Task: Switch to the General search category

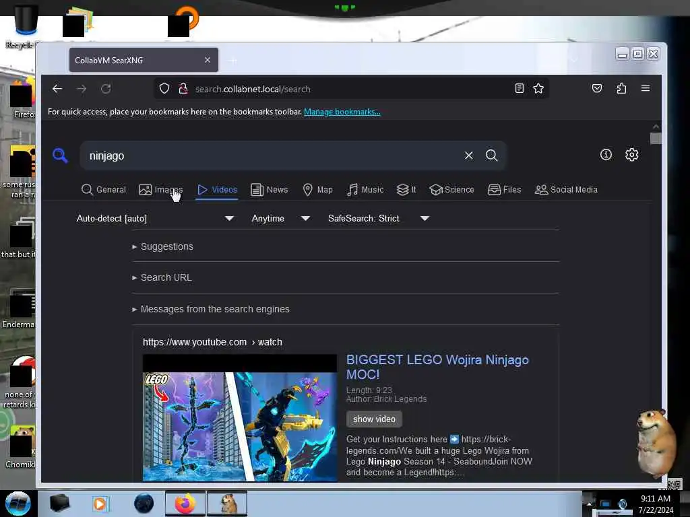Action: click(x=104, y=189)
